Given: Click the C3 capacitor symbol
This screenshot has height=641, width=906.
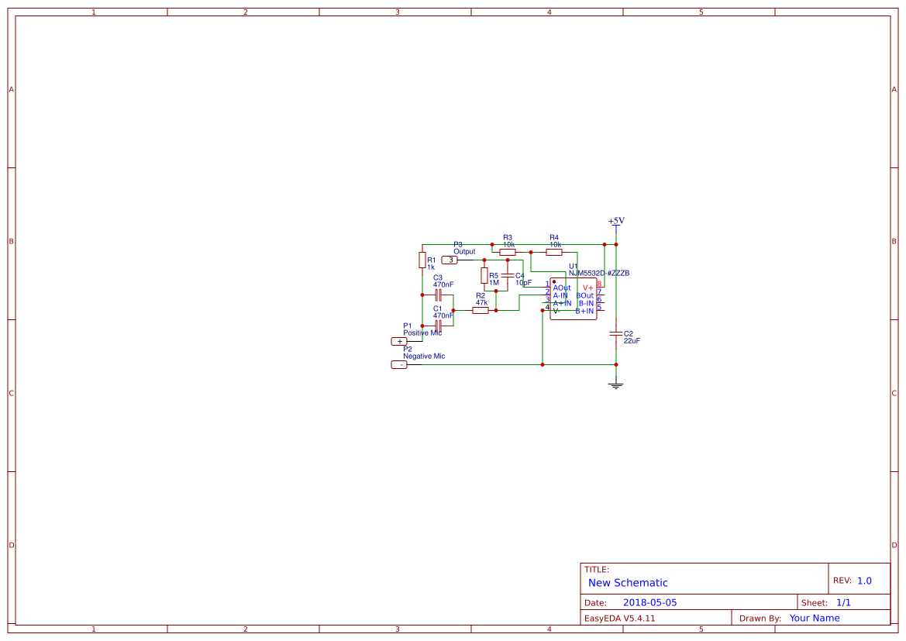Looking at the screenshot, I should (439, 295).
